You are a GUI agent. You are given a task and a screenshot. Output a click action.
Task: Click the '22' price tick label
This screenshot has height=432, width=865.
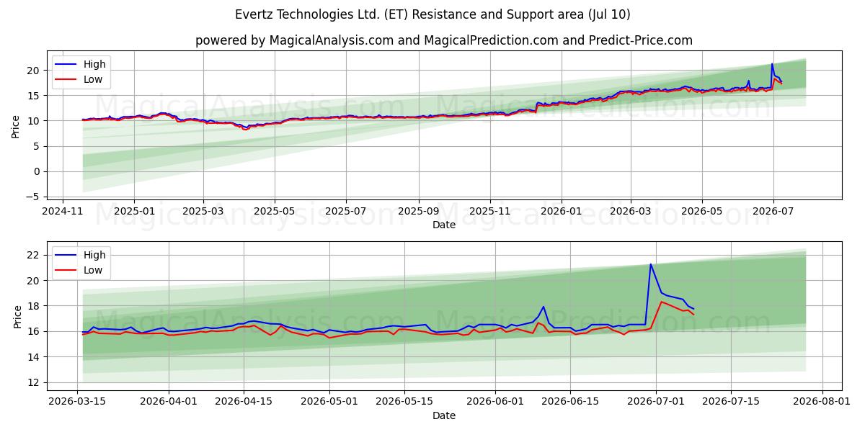click(35, 255)
